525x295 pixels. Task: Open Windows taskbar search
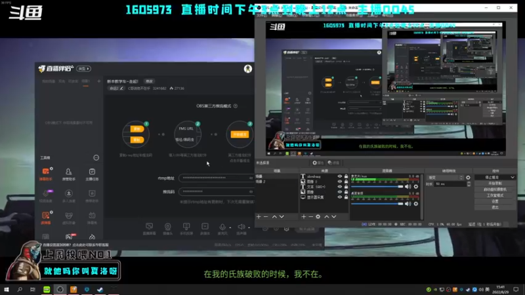pyautogui.click(x=20, y=289)
